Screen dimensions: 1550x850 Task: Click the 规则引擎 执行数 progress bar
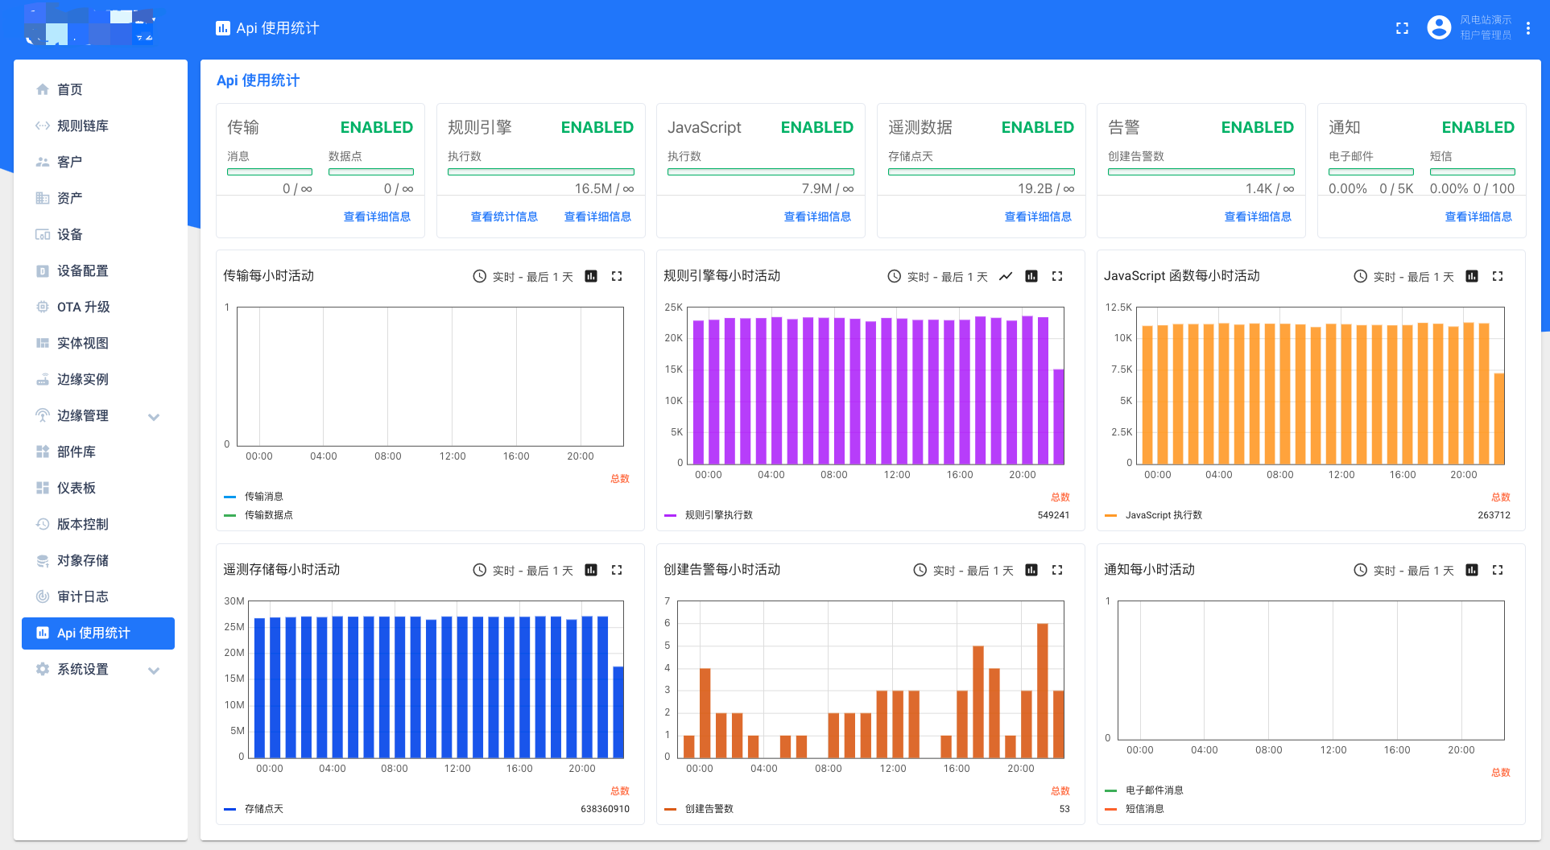coord(541,171)
